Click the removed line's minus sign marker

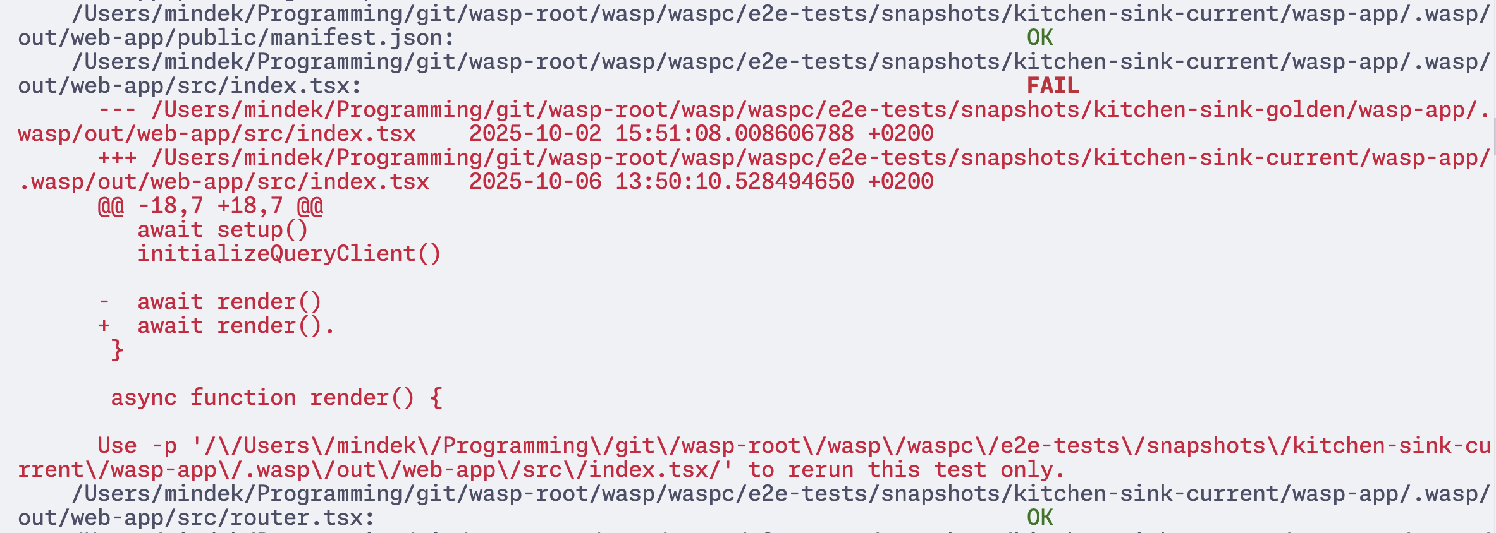pyautogui.click(x=104, y=302)
